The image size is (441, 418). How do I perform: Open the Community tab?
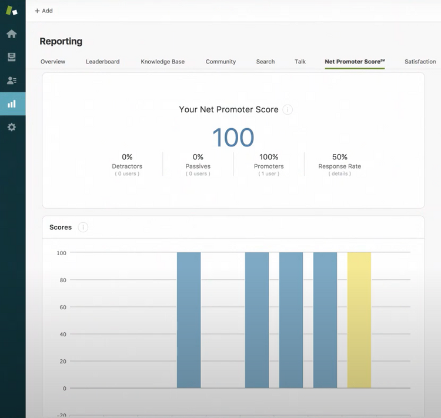pos(220,61)
